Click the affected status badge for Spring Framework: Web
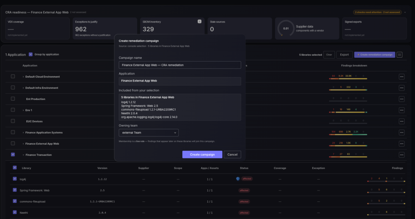This screenshot has width=415, height=219. click(x=244, y=190)
